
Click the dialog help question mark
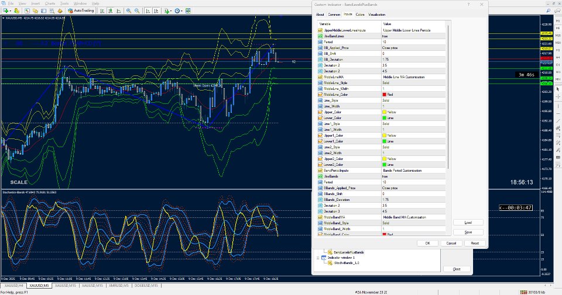[468, 4]
